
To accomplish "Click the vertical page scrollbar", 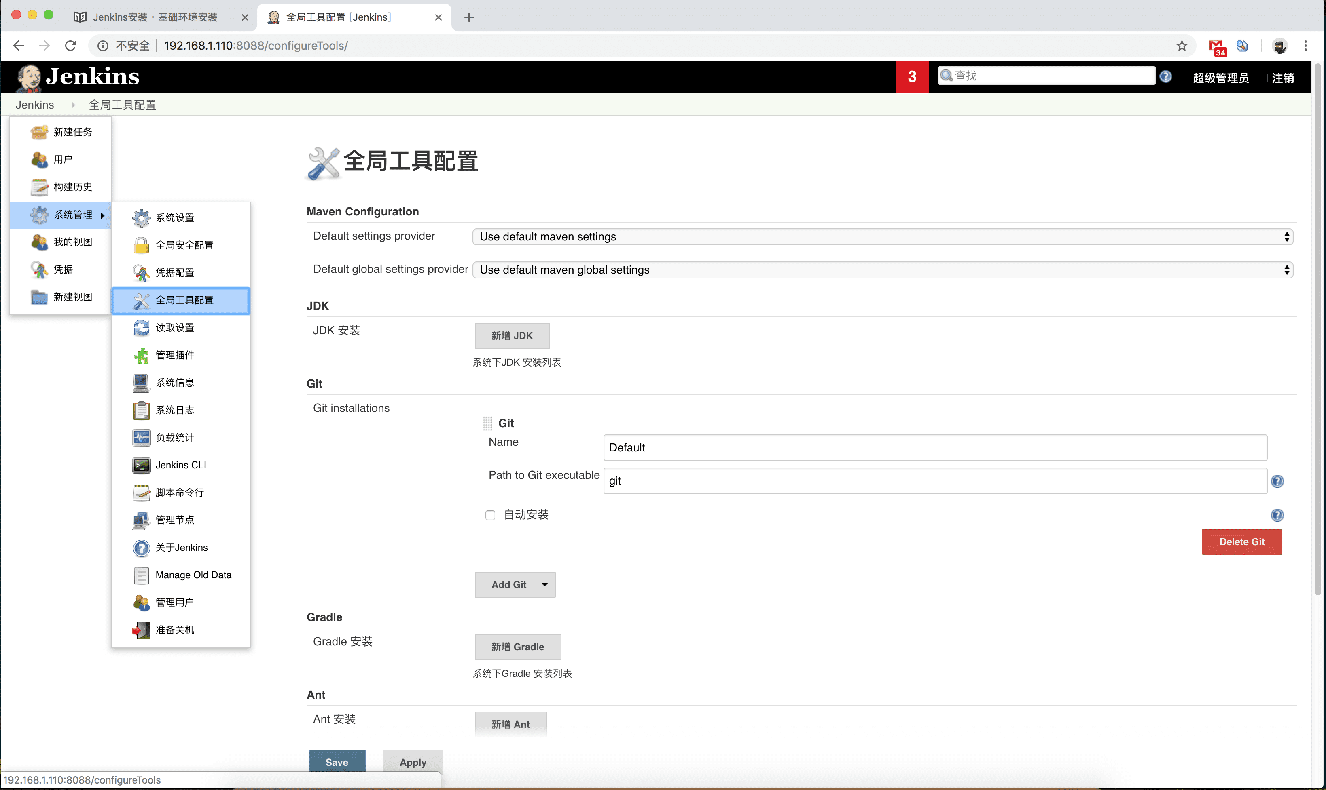I will (x=1318, y=330).
